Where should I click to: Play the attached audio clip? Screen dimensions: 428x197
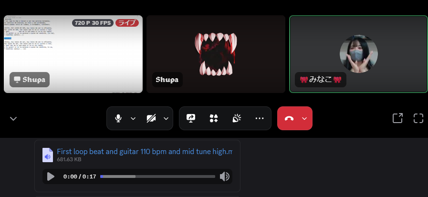51,176
